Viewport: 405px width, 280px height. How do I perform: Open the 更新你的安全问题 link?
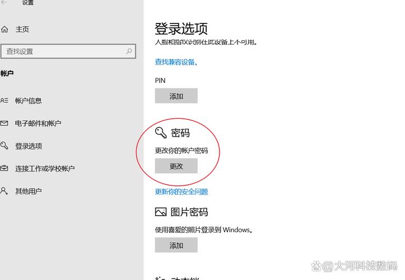point(181,192)
